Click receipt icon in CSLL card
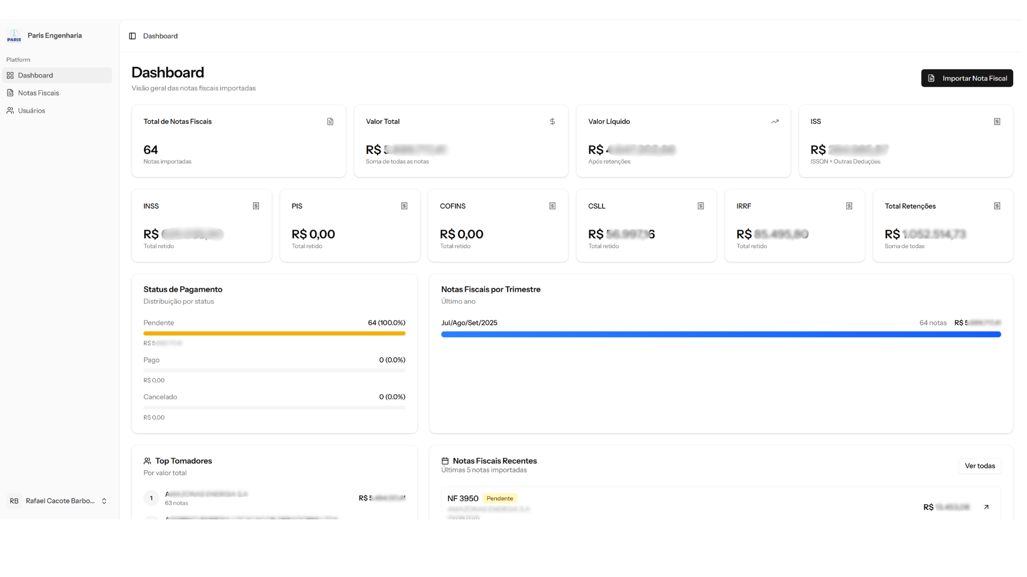The height and width of the screenshot is (577, 1027). 701,206
